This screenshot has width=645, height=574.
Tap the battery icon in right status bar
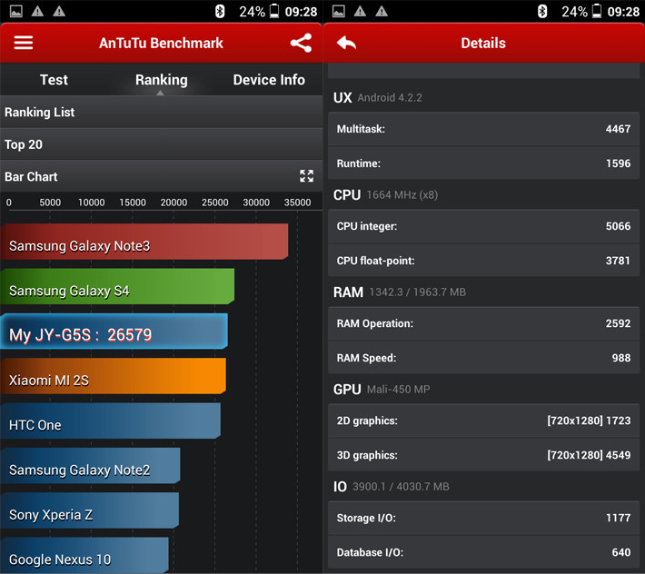tap(597, 11)
